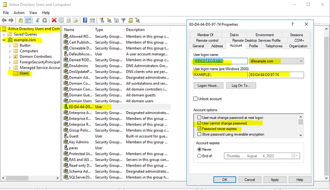The width and height of the screenshot is (330, 190).
Task: Click the User logon name text field
Action: click(220, 61)
